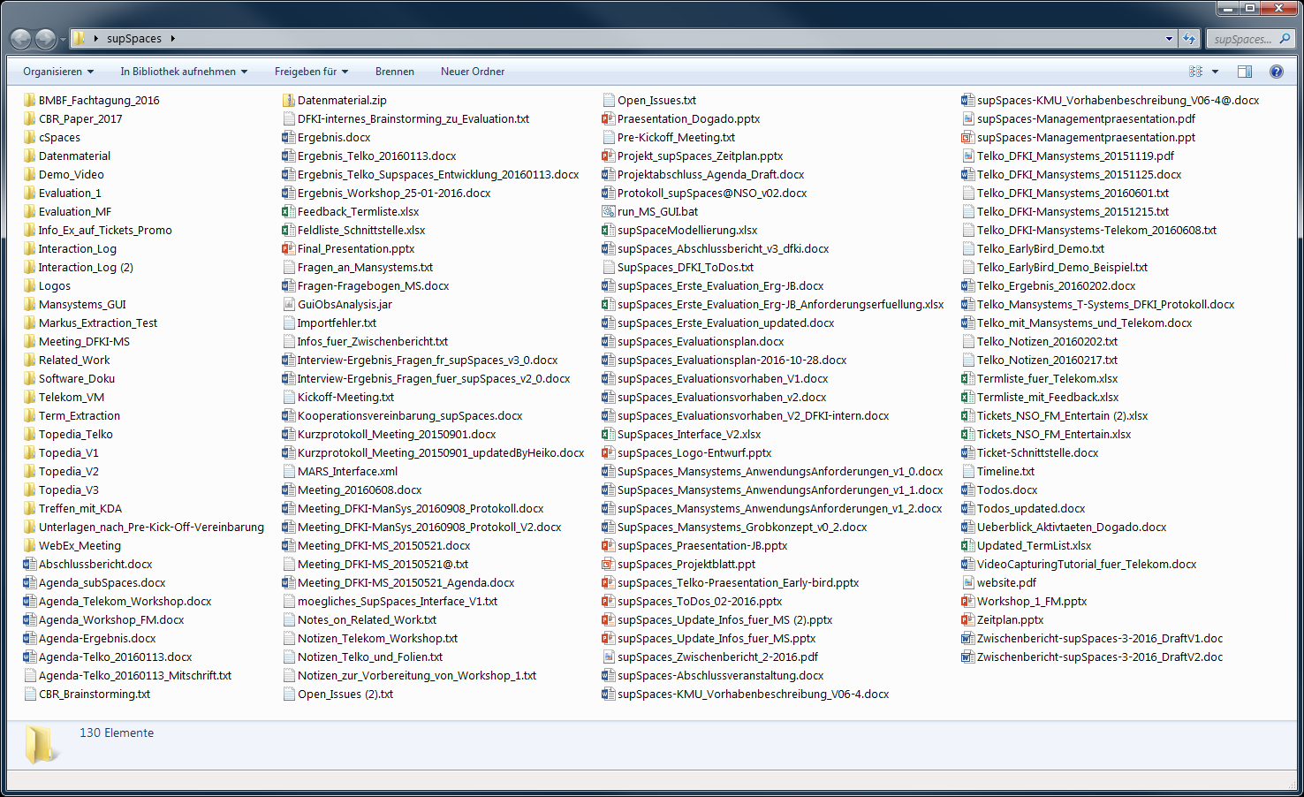
Task: Select file Fragen-Fragebogen_MS.docx
Action: coord(366,286)
